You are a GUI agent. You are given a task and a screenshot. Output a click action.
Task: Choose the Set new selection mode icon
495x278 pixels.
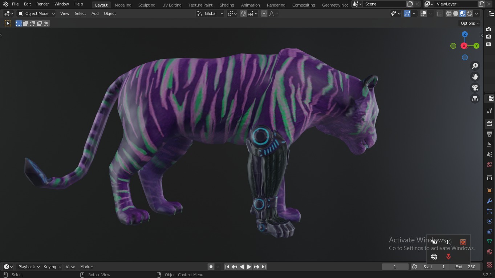click(19, 23)
